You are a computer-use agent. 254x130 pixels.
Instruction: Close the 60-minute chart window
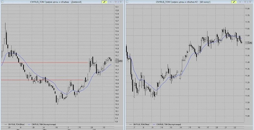(250, 2)
